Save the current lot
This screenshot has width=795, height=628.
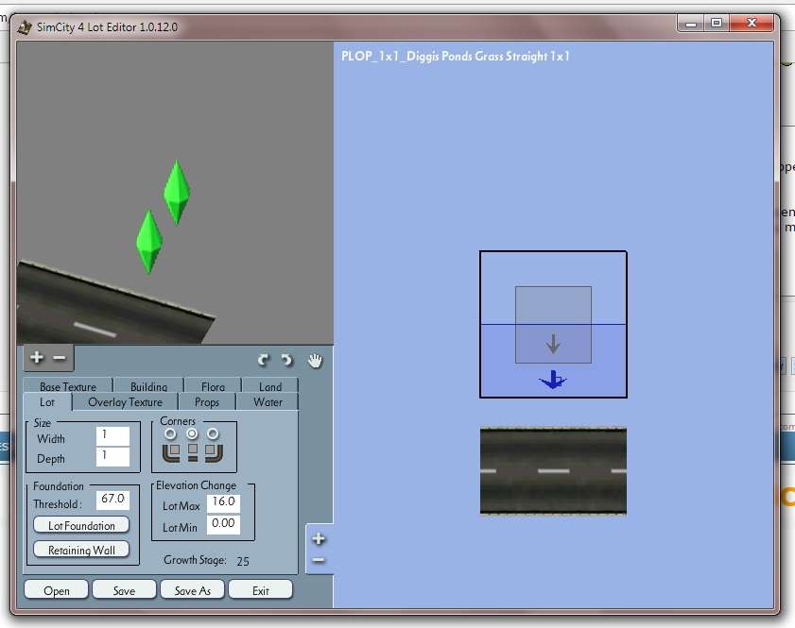[x=124, y=590]
